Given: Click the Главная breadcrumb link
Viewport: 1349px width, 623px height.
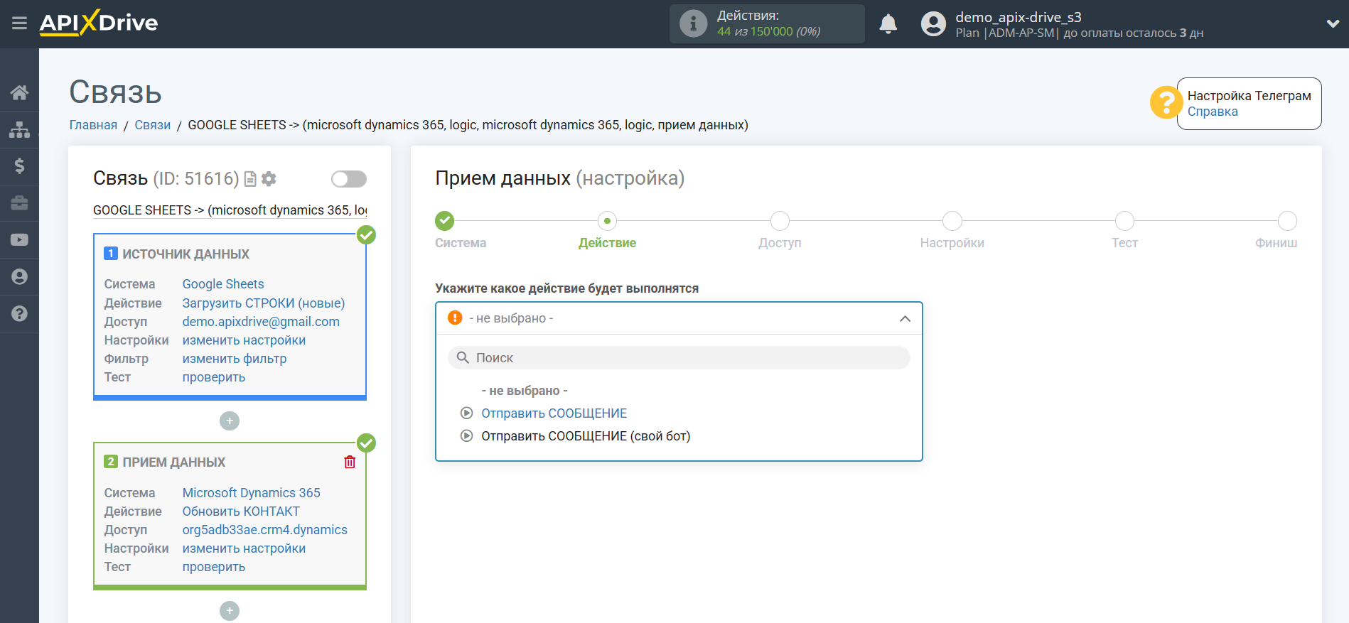Looking at the screenshot, I should [x=93, y=125].
